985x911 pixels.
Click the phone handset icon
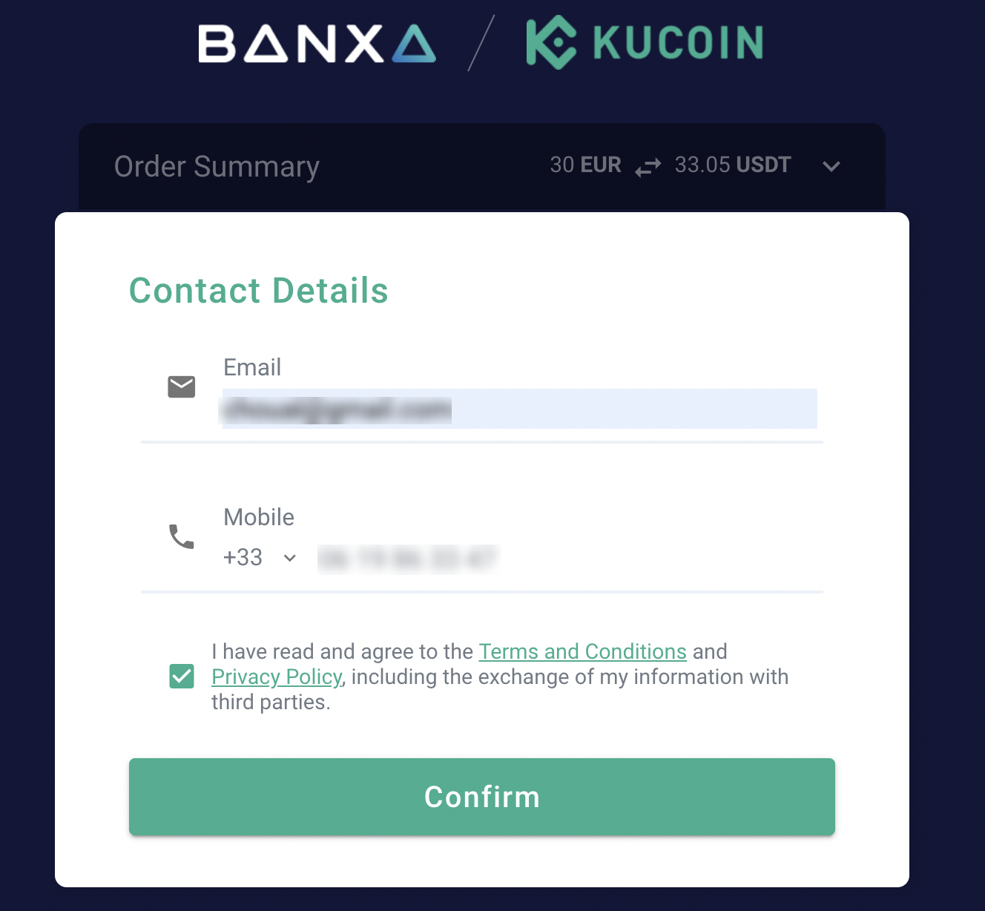tap(182, 536)
